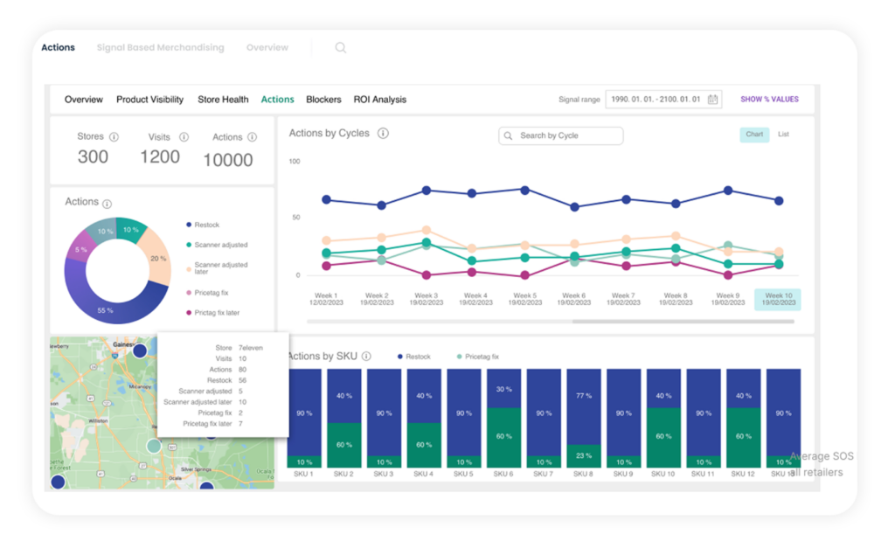Screen dimensions: 895x548
Task: Toggle Restock legend in Actions by SKU
Action: tap(413, 357)
